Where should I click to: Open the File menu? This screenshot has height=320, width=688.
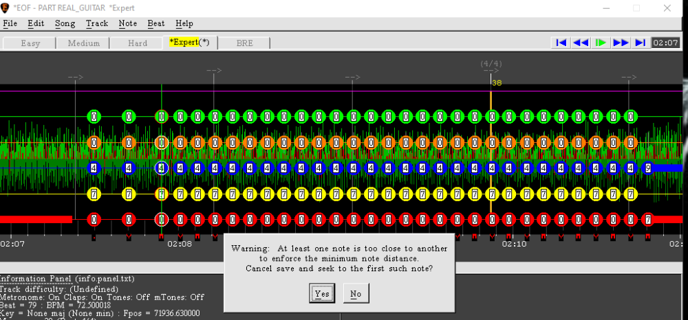(10, 23)
